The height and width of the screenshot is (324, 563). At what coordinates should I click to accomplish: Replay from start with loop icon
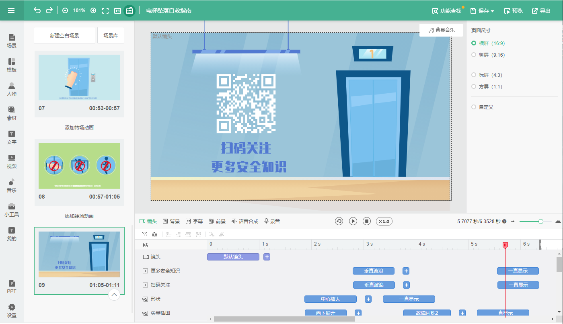(x=339, y=221)
